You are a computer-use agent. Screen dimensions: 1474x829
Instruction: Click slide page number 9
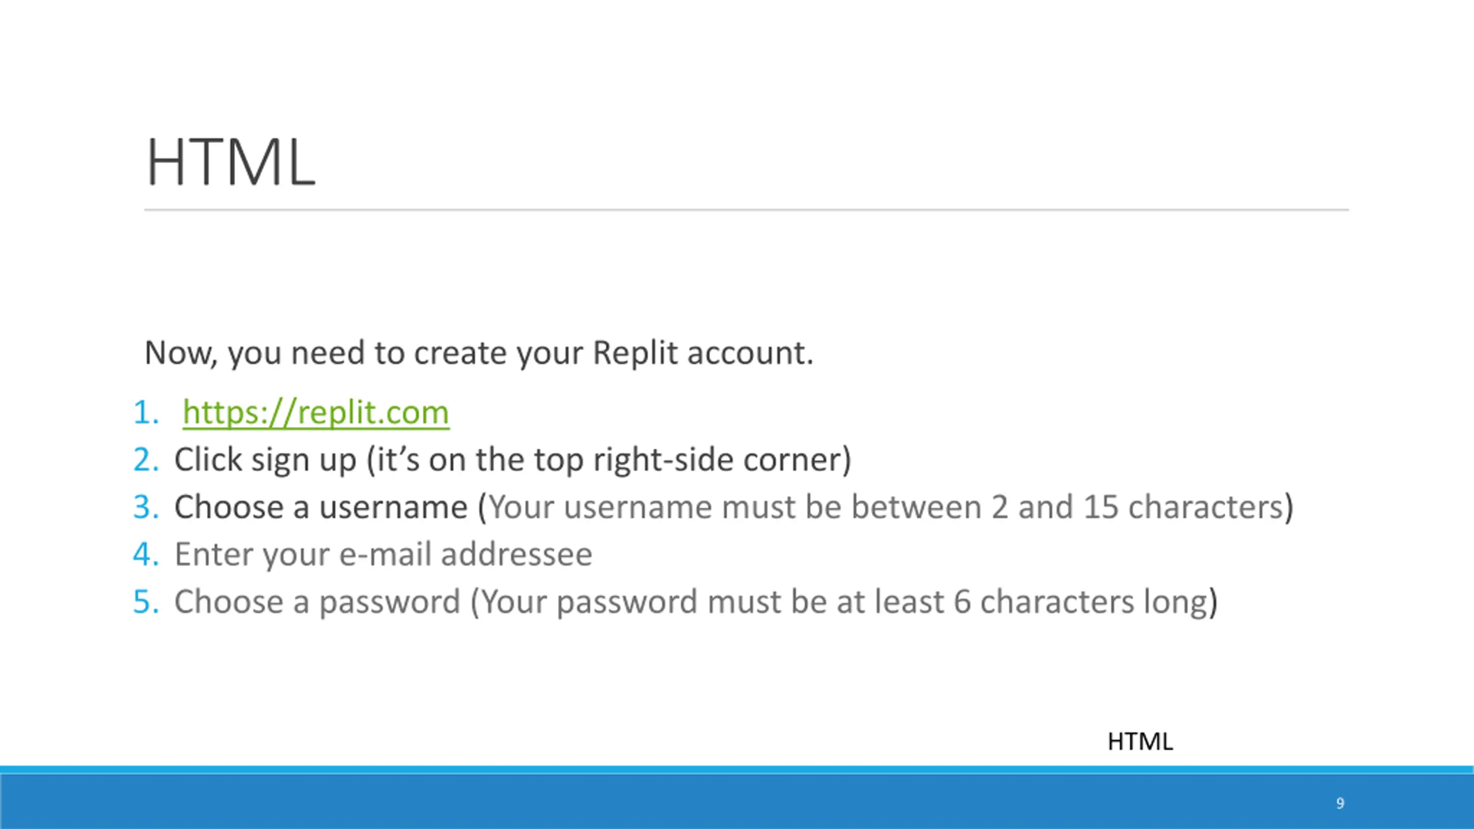(1340, 803)
